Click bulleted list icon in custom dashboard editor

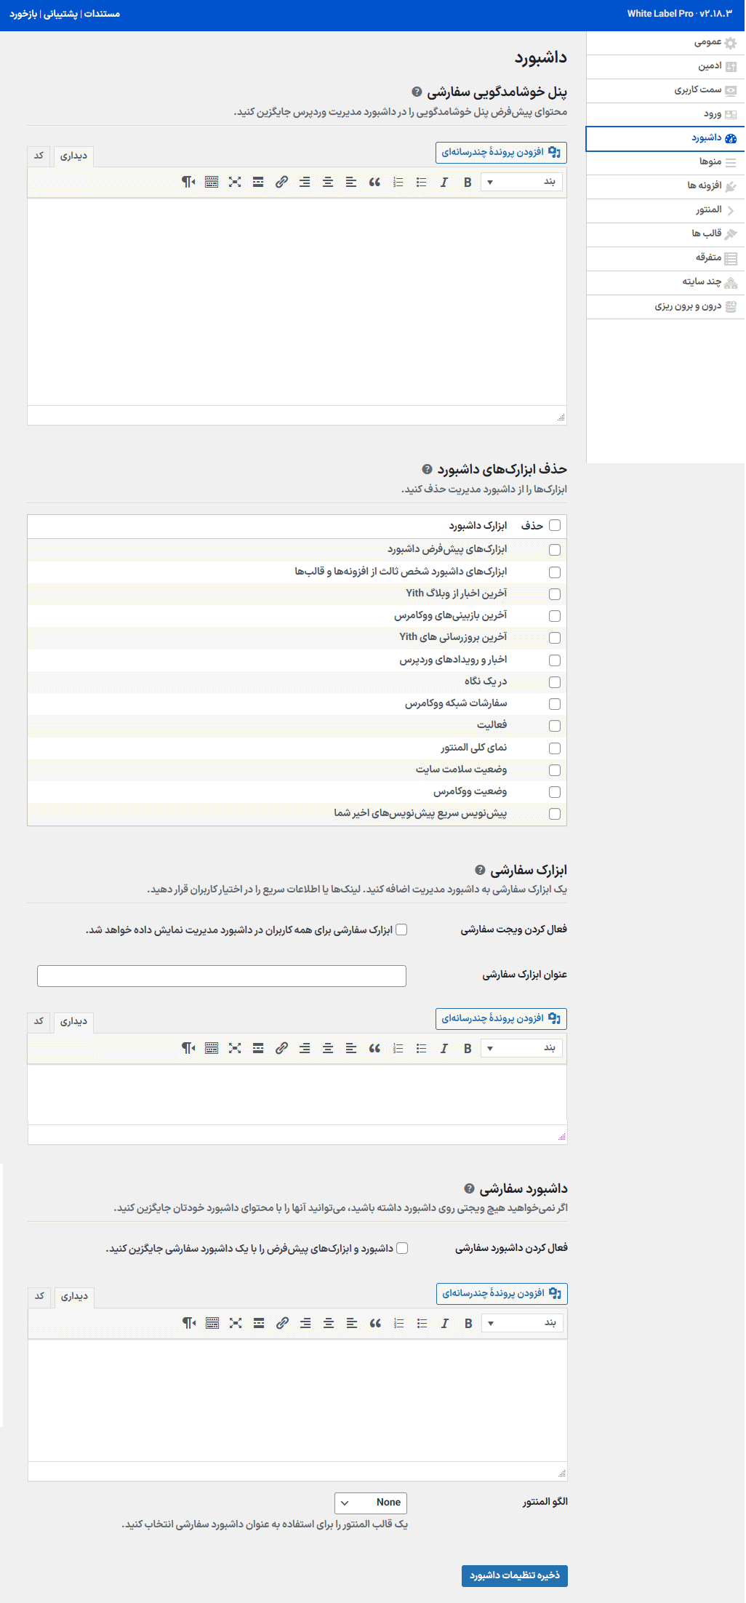422,1324
